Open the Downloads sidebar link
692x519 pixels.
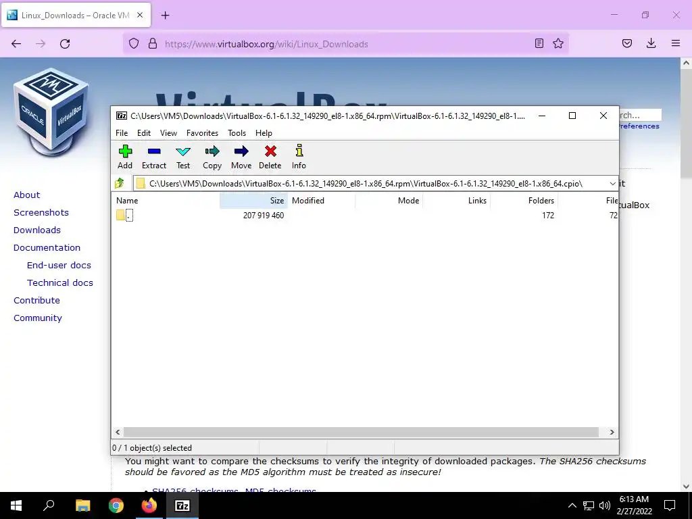[37, 230]
